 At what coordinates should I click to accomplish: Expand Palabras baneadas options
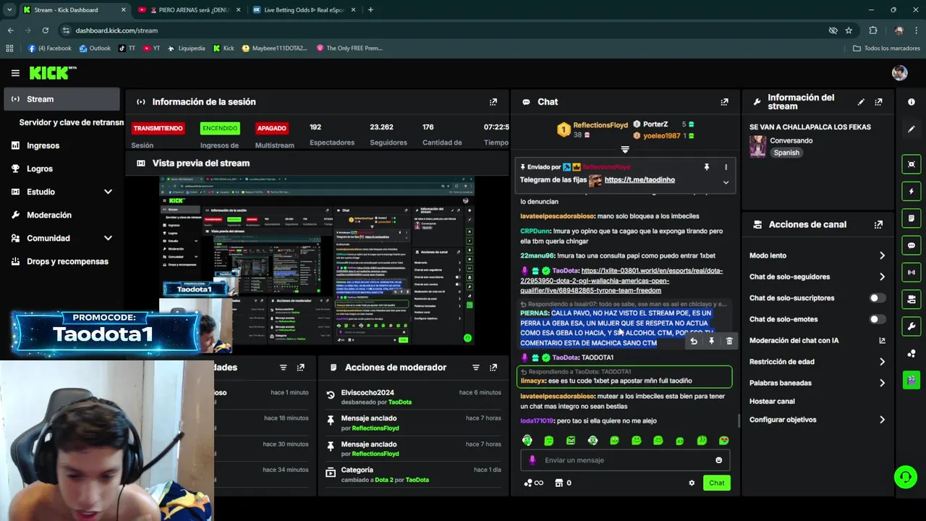click(x=882, y=383)
